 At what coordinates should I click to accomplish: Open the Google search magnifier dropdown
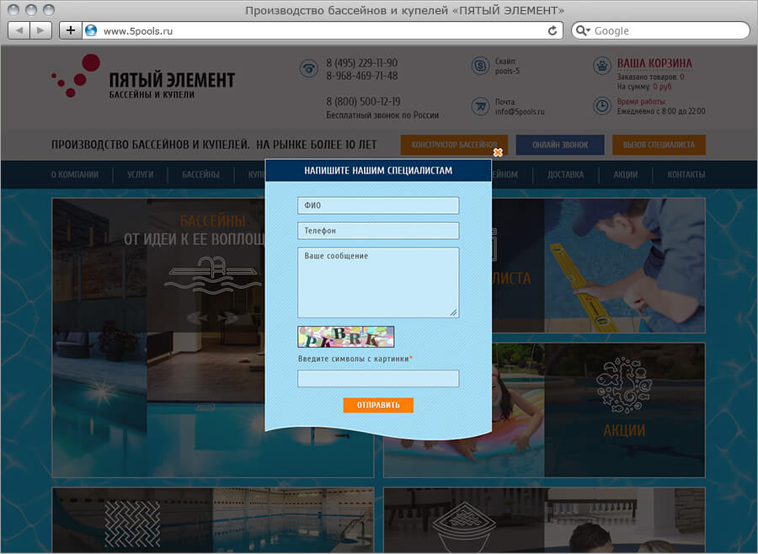[x=583, y=30]
